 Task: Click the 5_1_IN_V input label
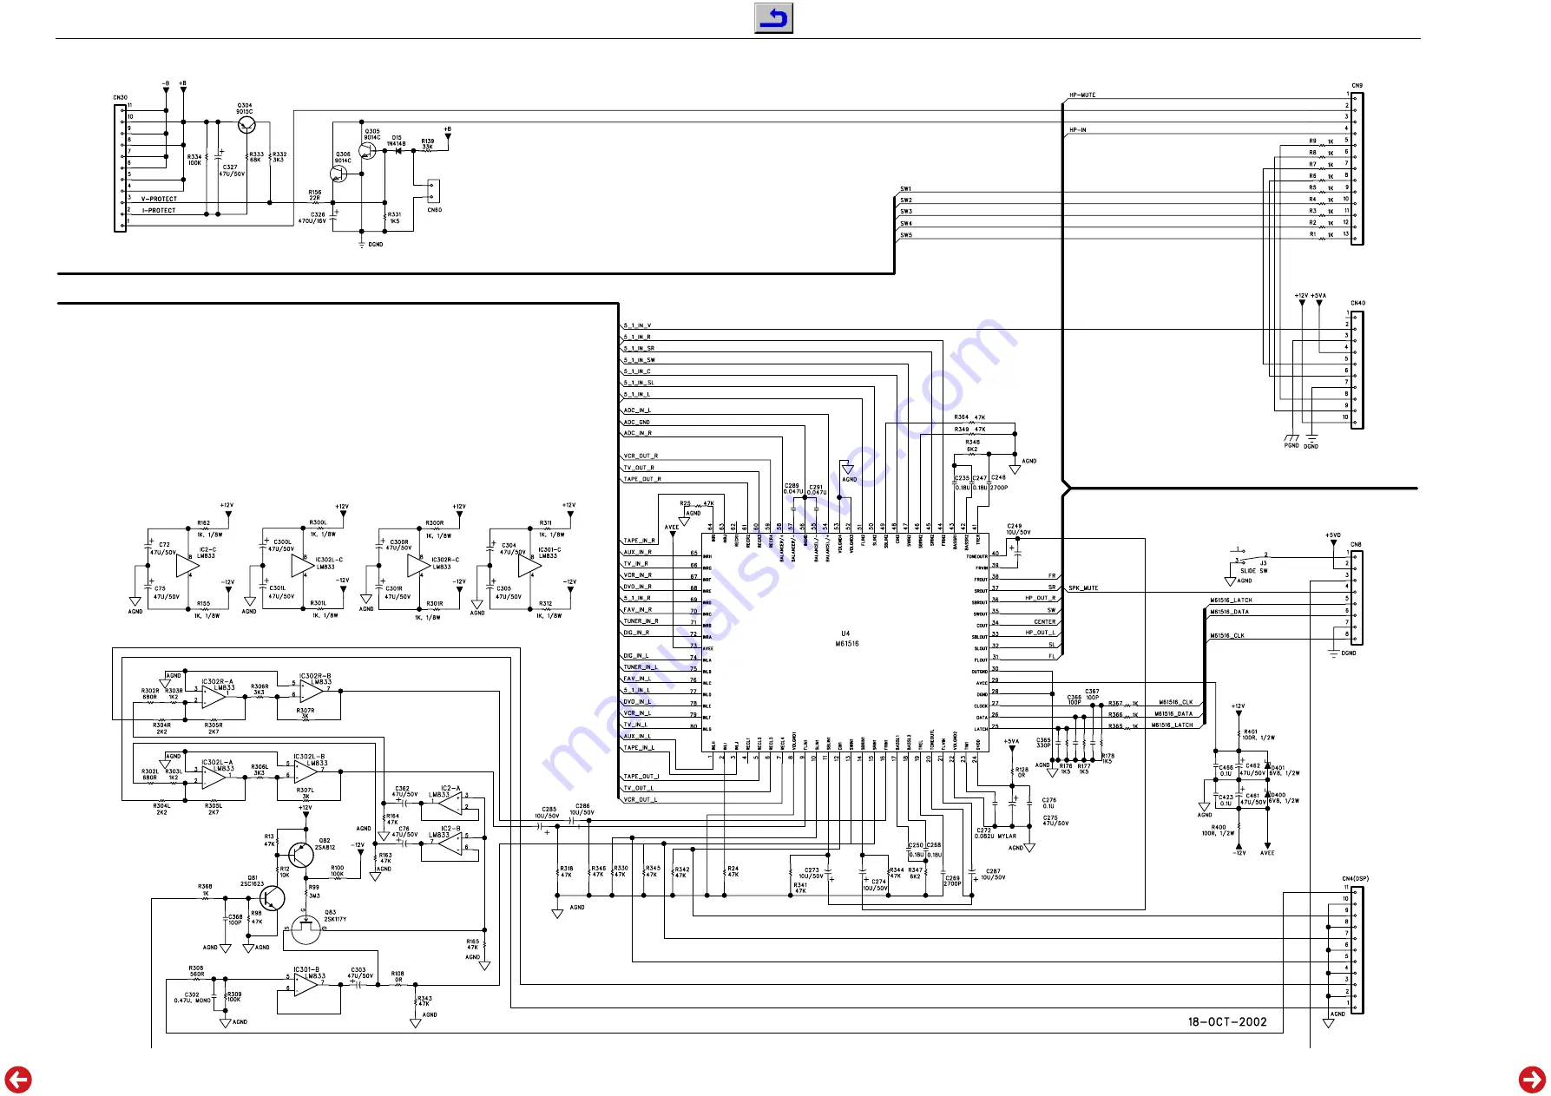pyautogui.click(x=637, y=325)
